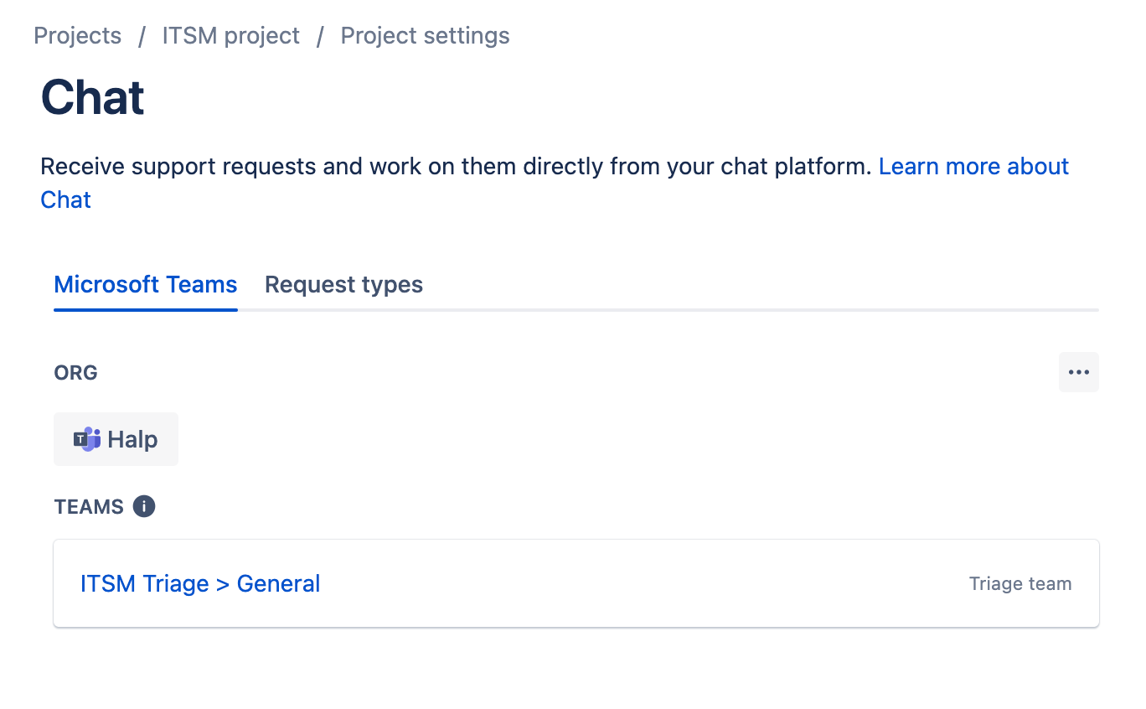Open the Halp workspace button

pos(116,438)
